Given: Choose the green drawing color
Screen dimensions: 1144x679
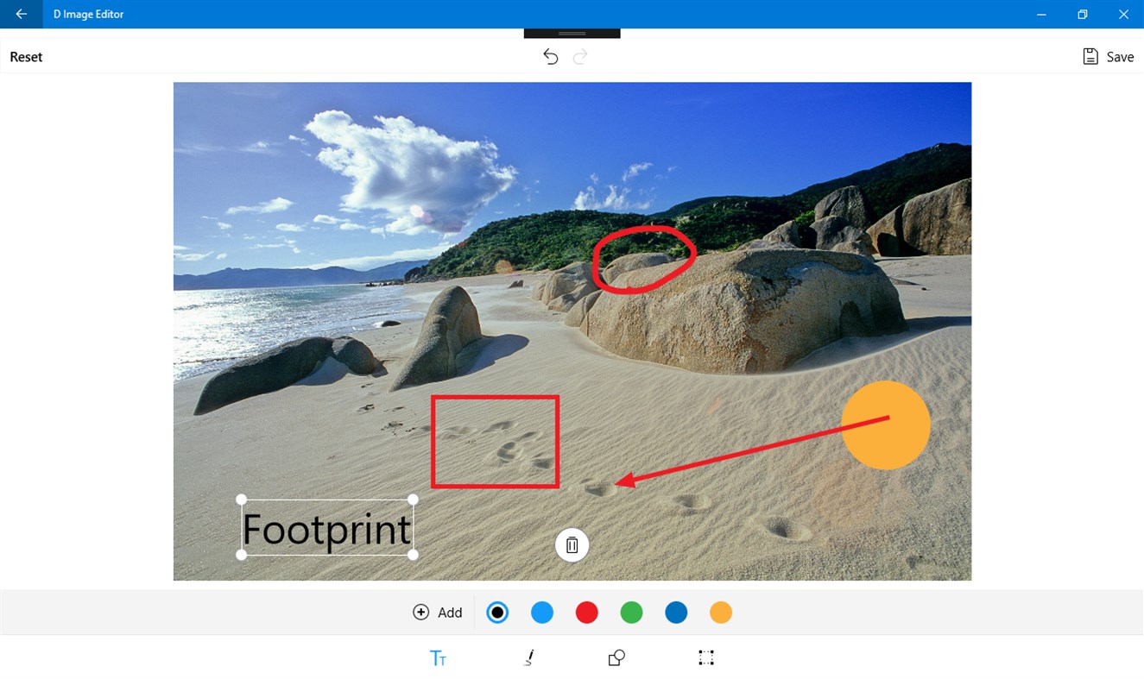Looking at the screenshot, I should click(x=631, y=612).
